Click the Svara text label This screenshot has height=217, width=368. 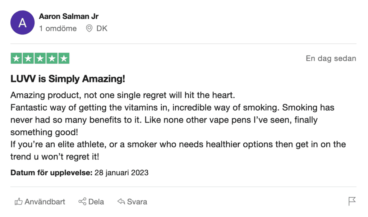[137, 202]
